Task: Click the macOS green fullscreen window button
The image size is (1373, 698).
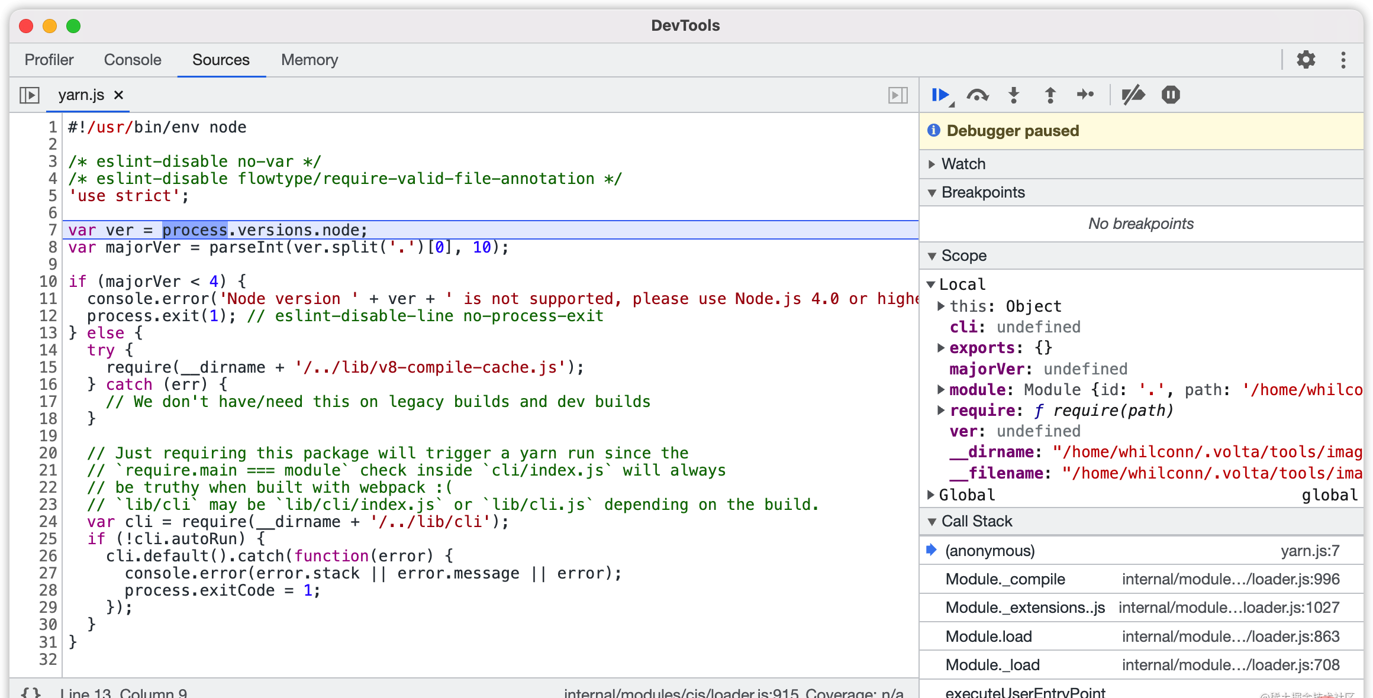Action: [x=73, y=26]
